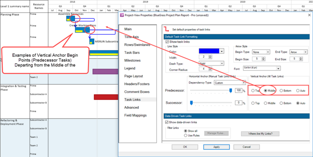Open the Advanced tab
Image resolution: width=313 pixels, height=157 pixels.
pos(131,108)
